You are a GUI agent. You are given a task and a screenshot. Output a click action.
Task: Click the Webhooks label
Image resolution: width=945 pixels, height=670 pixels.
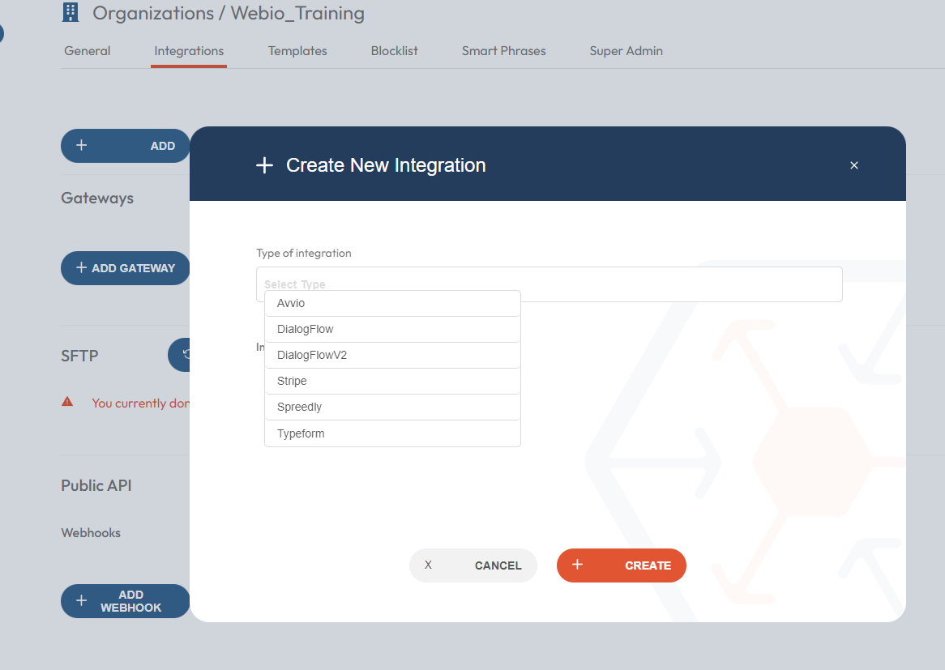point(91,532)
